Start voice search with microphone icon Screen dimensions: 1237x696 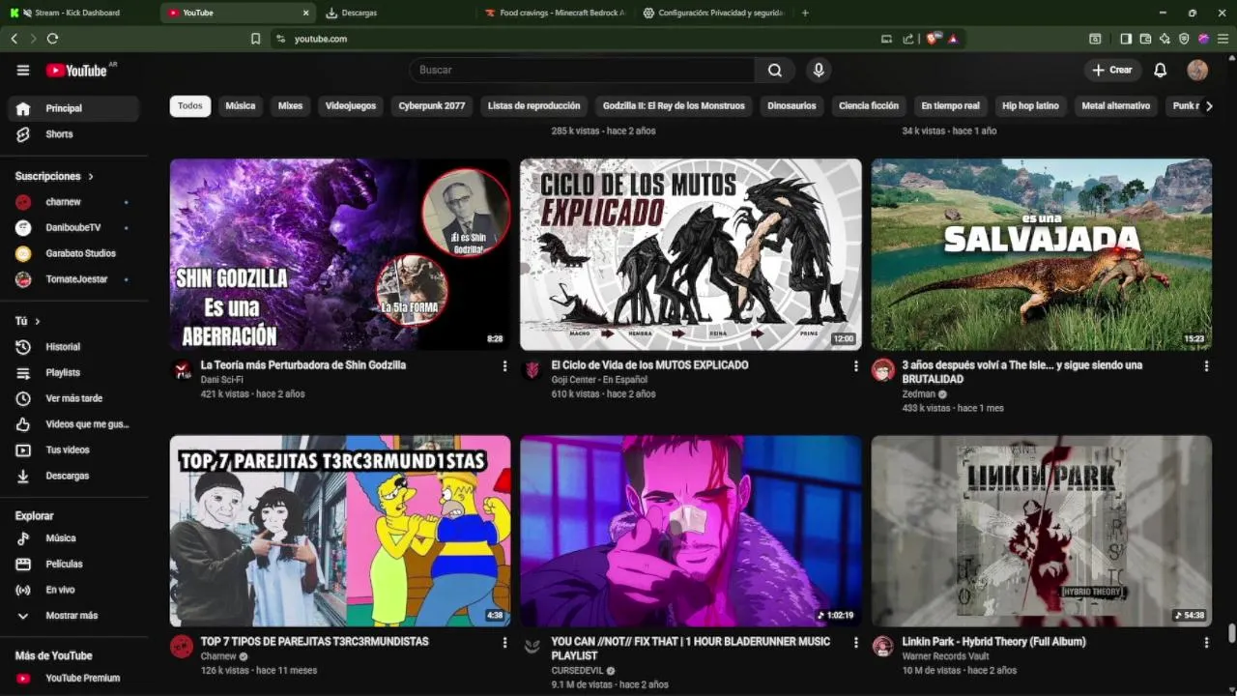[819, 70]
